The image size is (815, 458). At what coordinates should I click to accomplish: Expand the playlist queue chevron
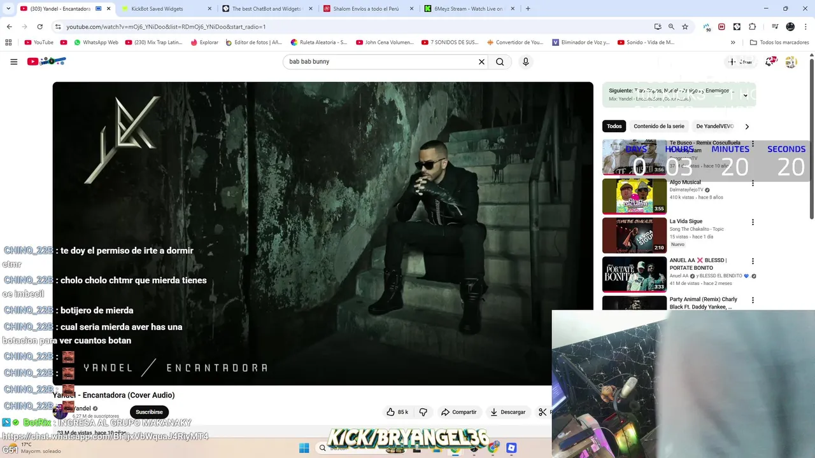point(745,95)
